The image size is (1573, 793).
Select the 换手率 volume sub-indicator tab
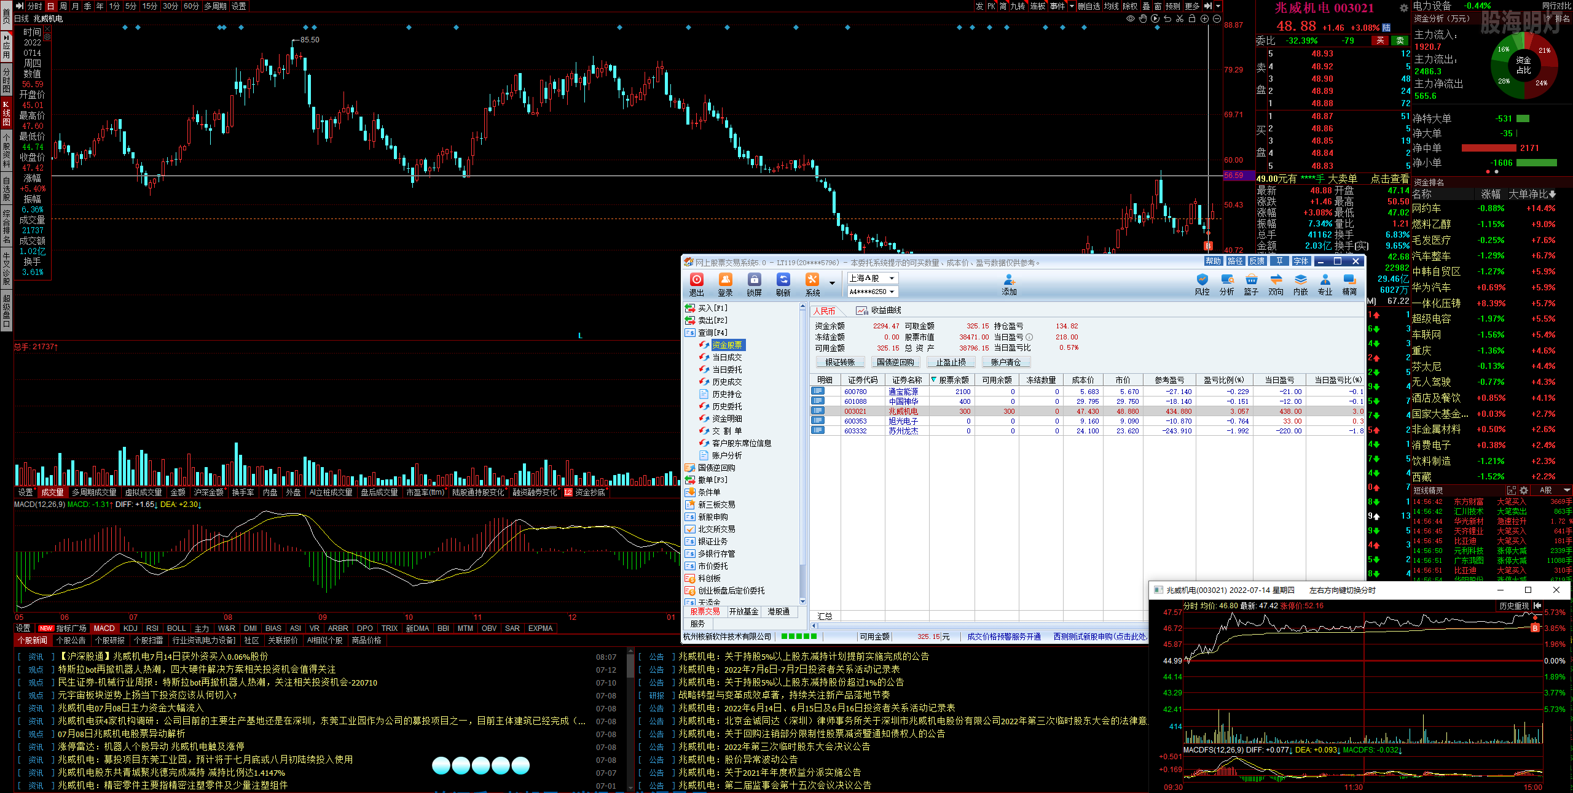click(243, 492)
